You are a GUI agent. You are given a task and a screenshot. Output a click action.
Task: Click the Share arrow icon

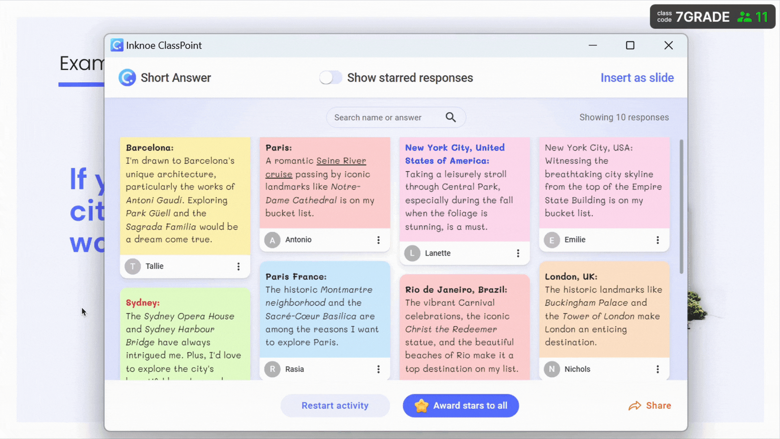(x=635, y=406)
